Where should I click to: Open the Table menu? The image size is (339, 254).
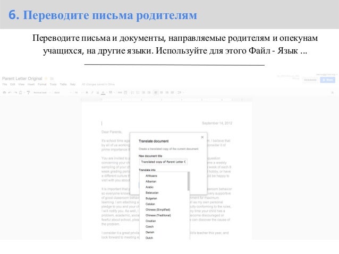pos(63,84)
